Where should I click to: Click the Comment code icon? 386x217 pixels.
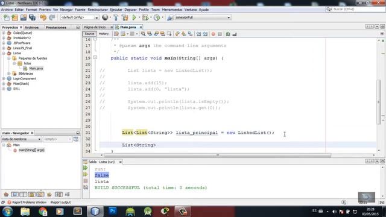[228, 34]
